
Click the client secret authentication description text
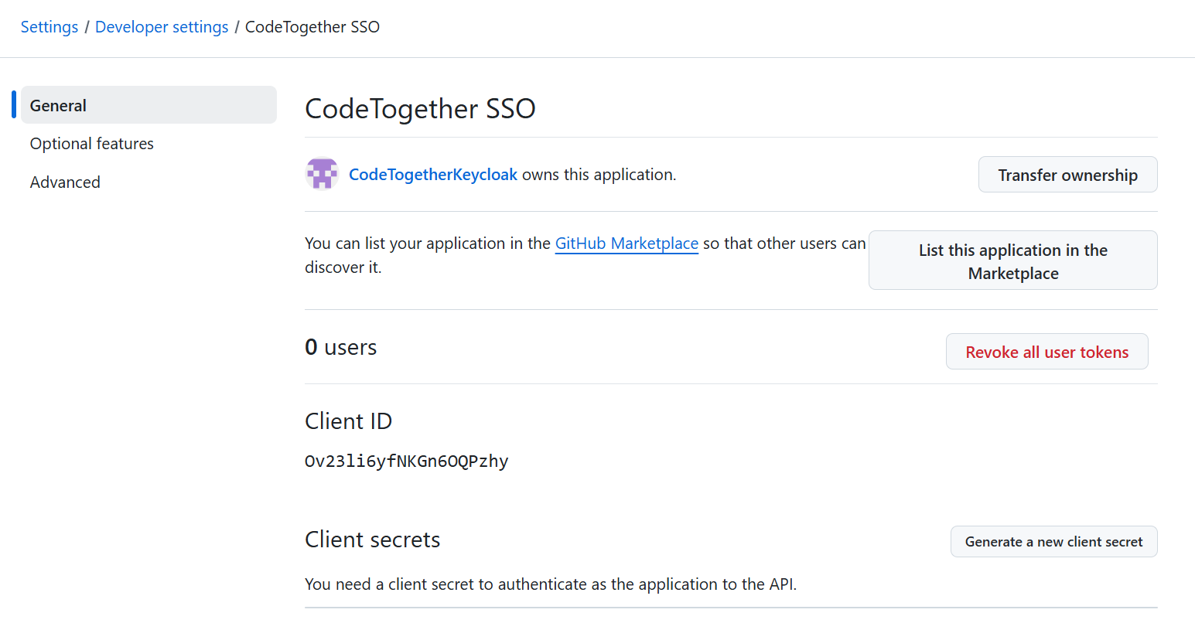[x=550, y=584]
